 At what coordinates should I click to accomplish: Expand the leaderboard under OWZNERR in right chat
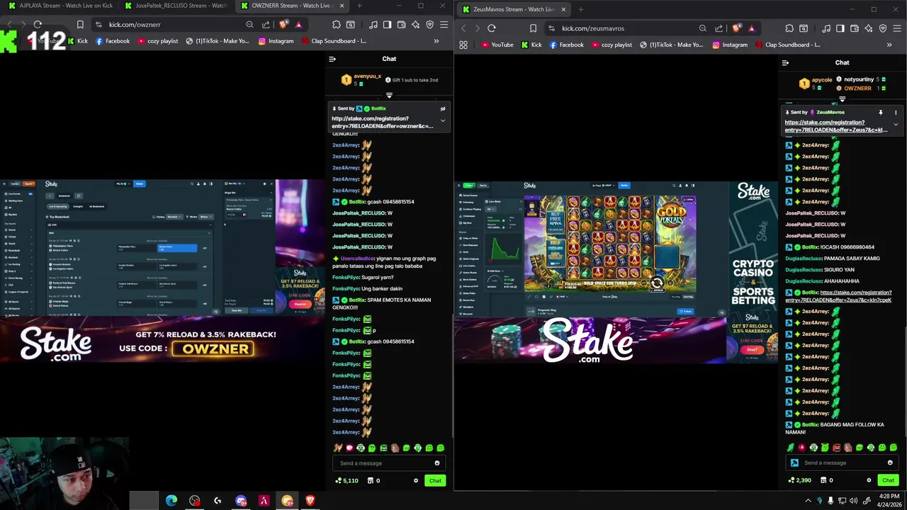click(842, 99)
